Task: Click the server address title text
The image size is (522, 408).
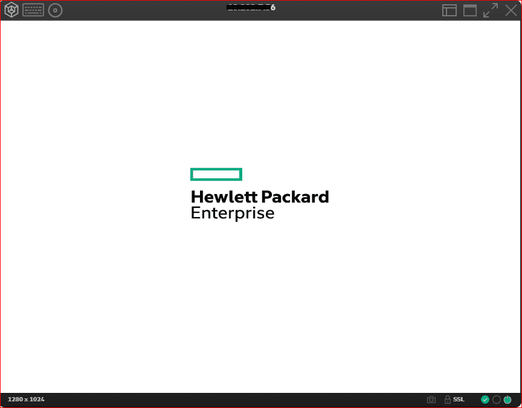Action: coord(251,7)
